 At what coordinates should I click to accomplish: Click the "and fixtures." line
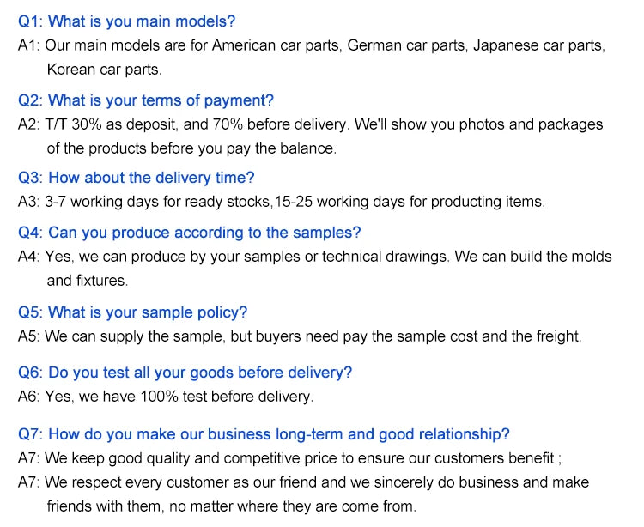tap(87, 281)
